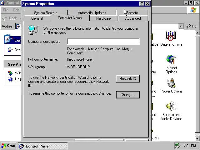This screenshot has height=150, width=200.
Task: Click the Control Panel address bar icon
Action: pyautogui.click(x=18, y=26)
